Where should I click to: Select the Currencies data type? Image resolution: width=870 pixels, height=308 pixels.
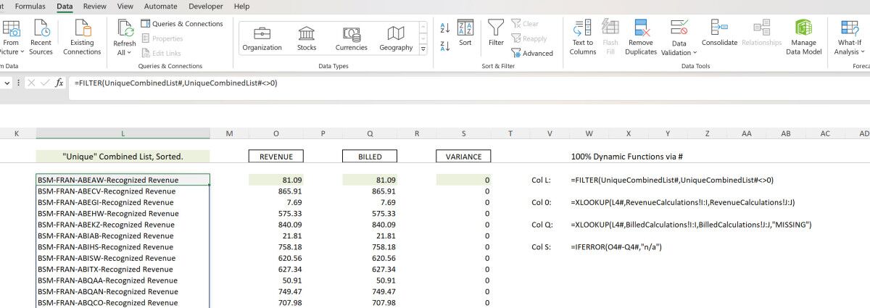click(352, 38)
